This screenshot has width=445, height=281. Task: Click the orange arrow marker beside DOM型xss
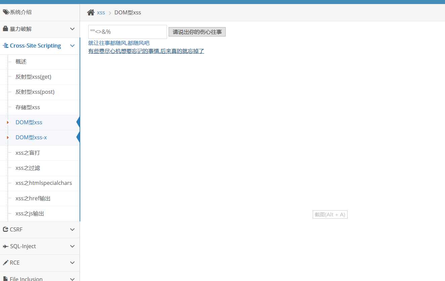(x=8, y=123)
